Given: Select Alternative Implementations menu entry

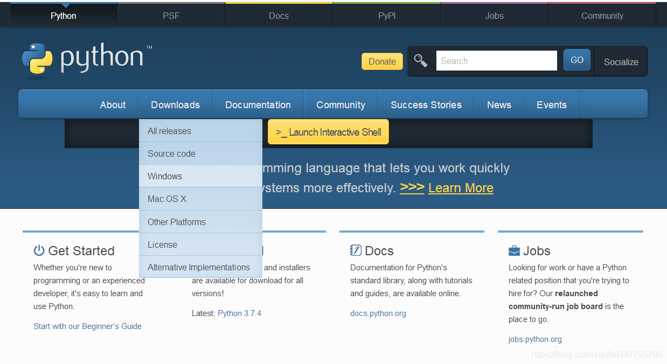Looking at the screenshot, I should 200,267.
